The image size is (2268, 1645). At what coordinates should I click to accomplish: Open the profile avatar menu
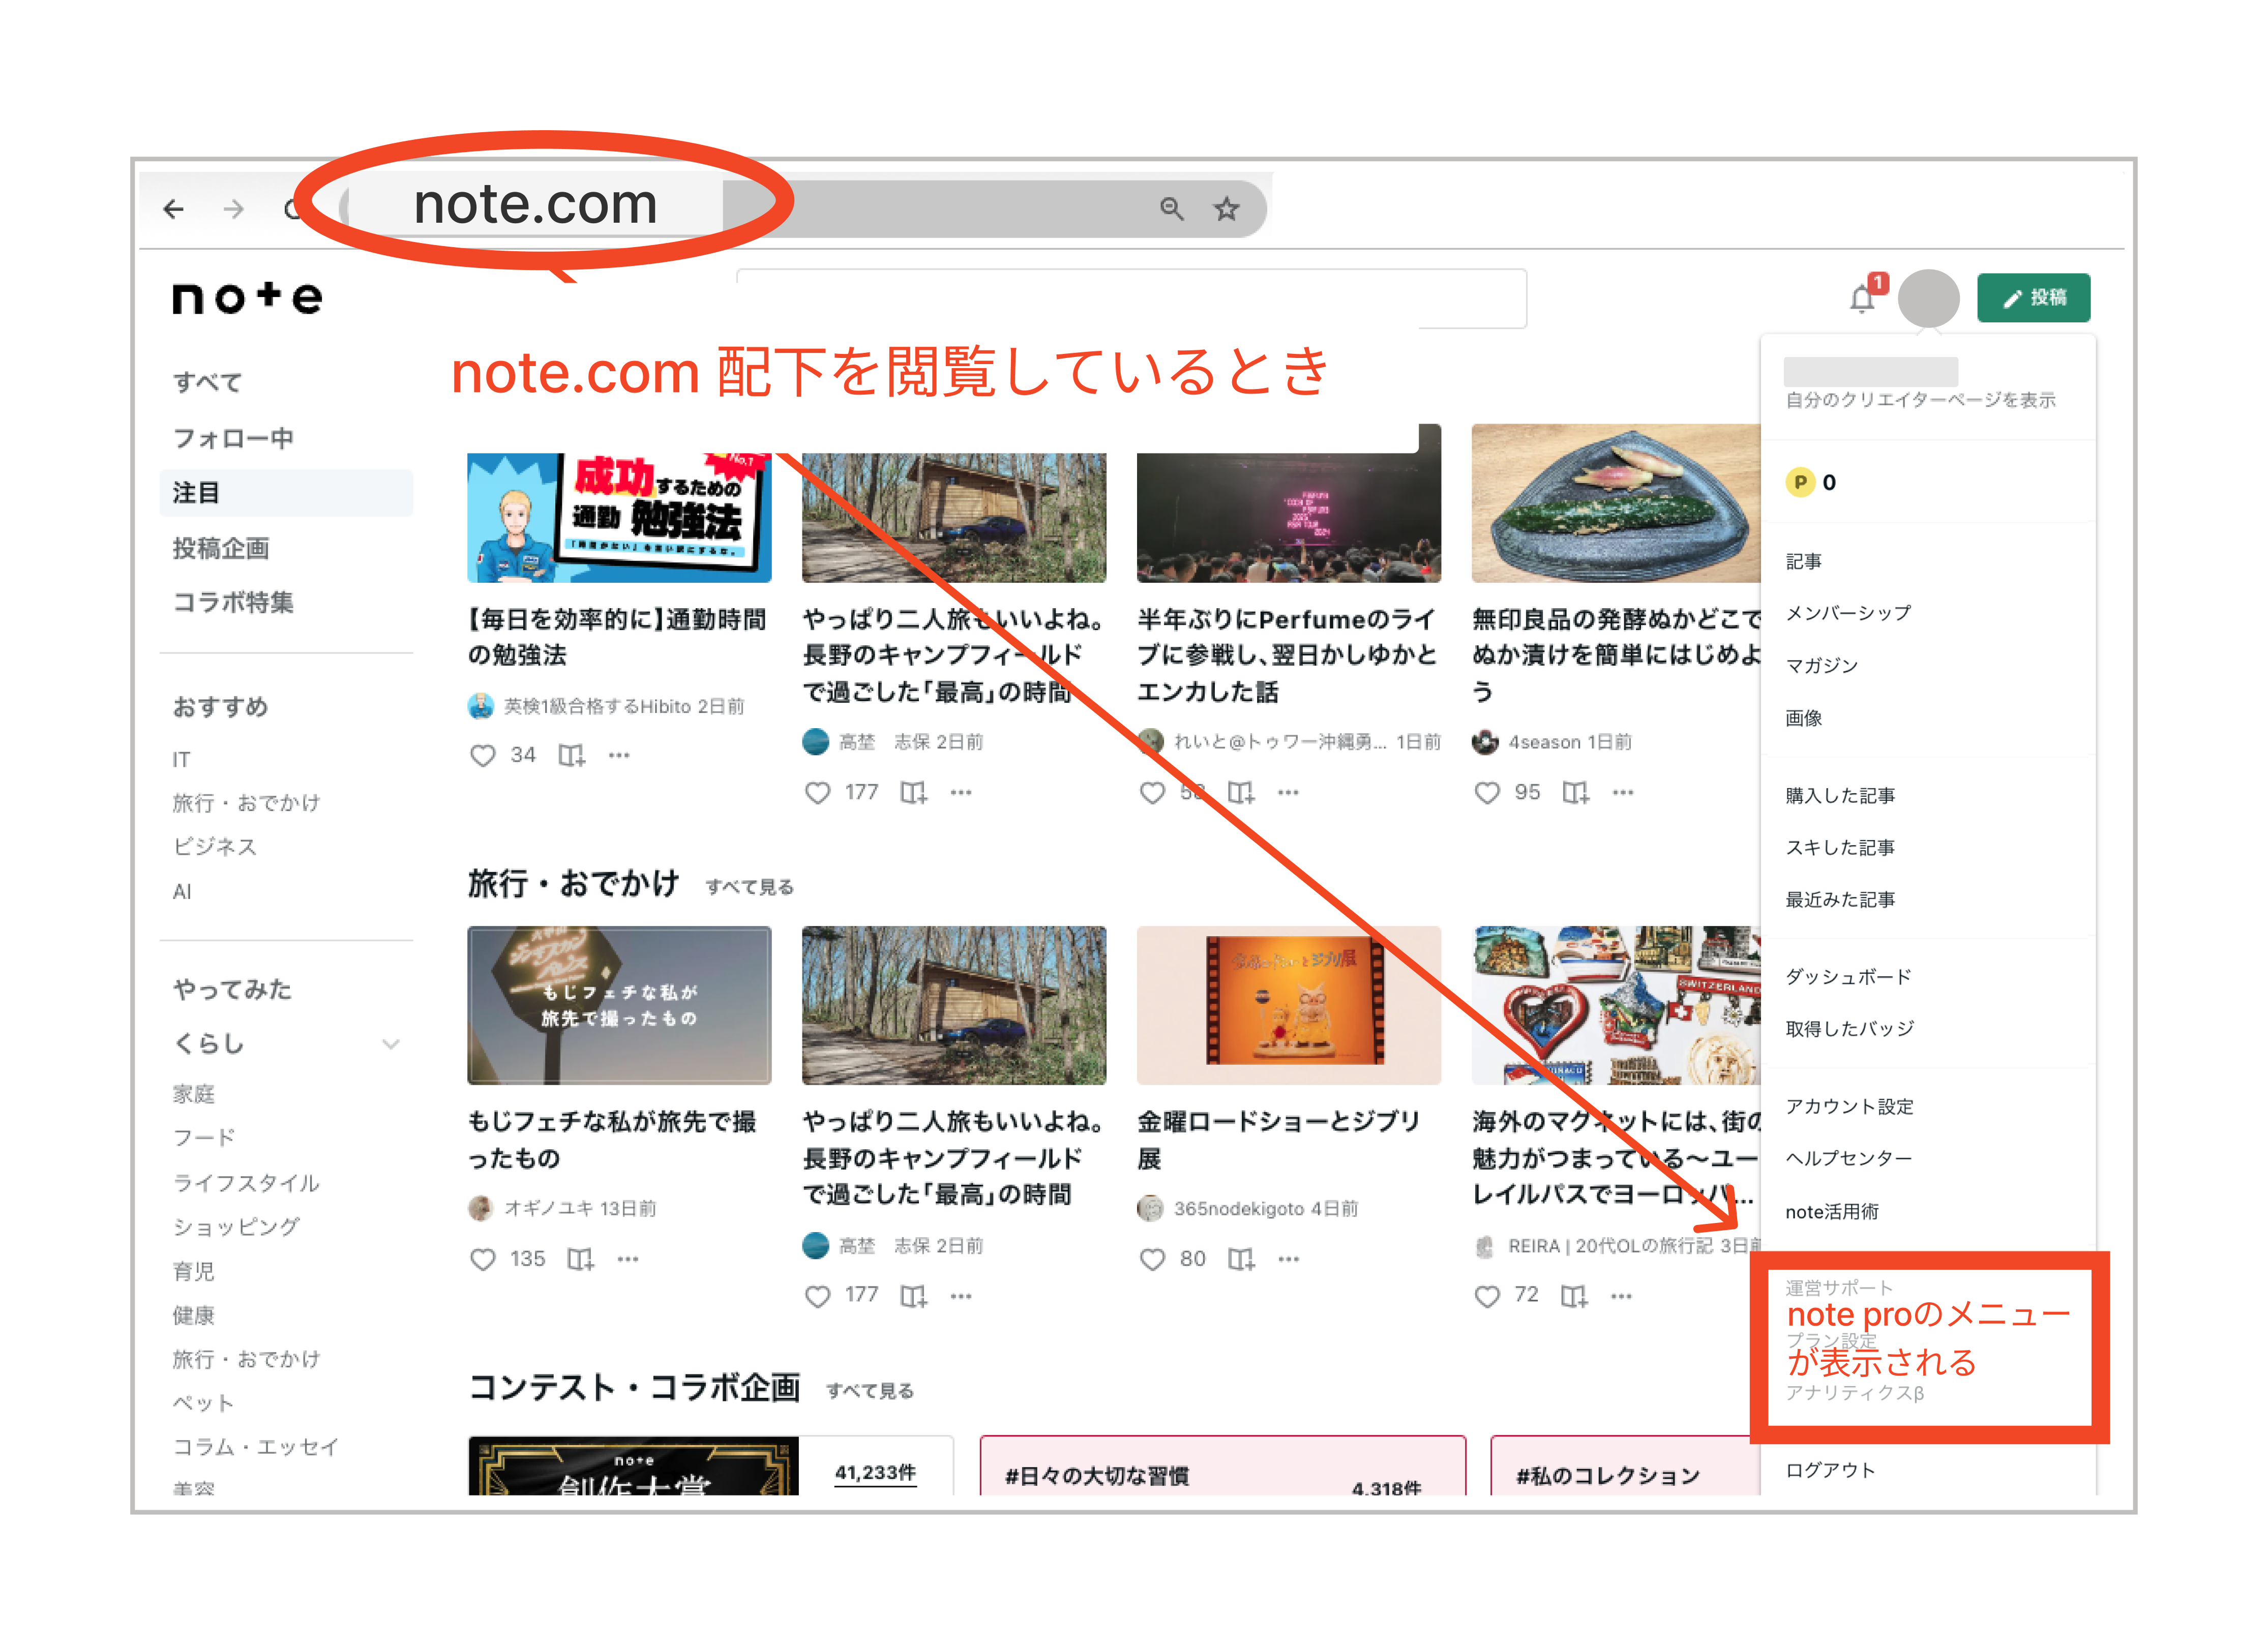[1928, 298]
